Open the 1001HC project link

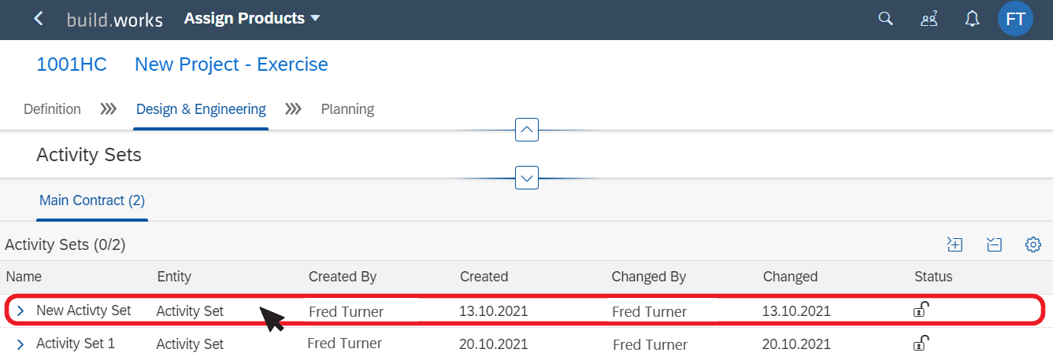click(x=72, y=64)
